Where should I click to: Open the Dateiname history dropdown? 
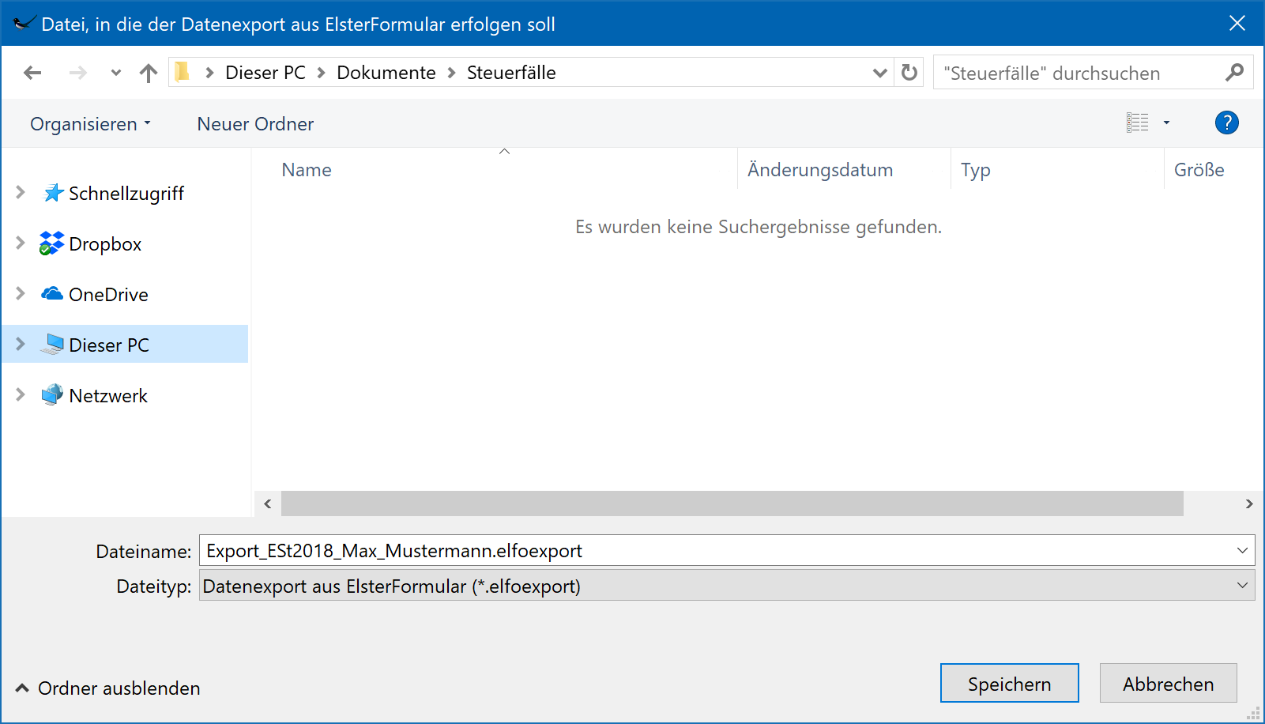click(x=1242, y=550)
